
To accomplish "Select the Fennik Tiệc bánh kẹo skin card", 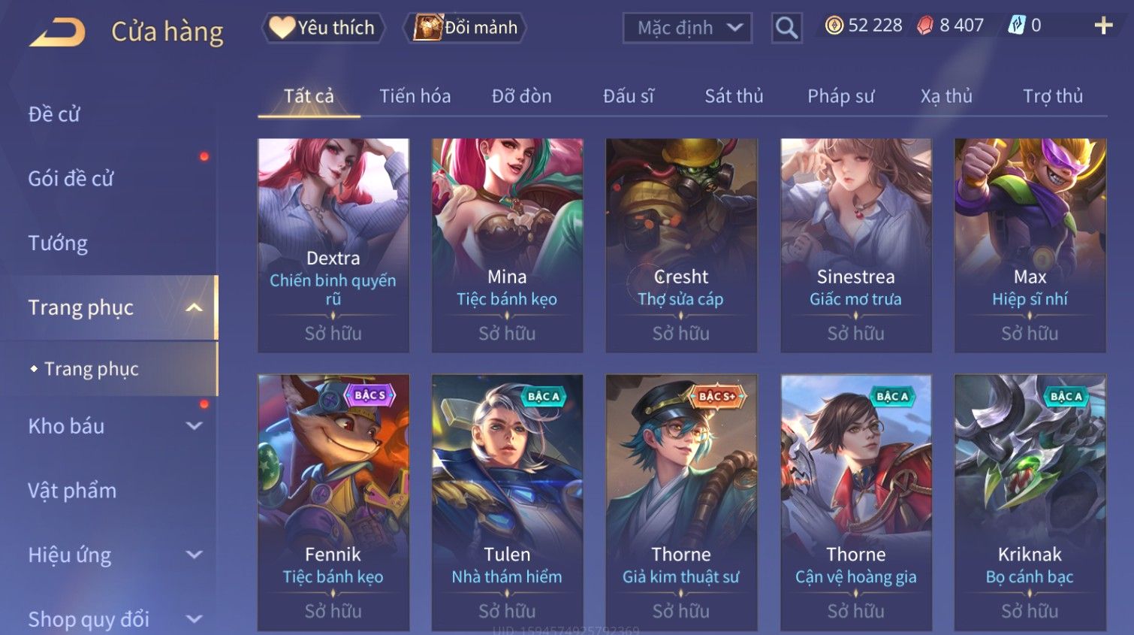I will click(333, 503).
